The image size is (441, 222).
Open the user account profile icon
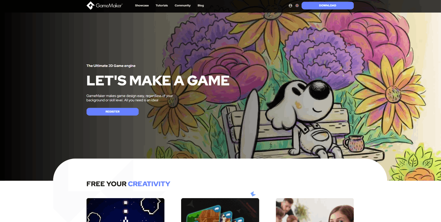[x=290, y=6]
